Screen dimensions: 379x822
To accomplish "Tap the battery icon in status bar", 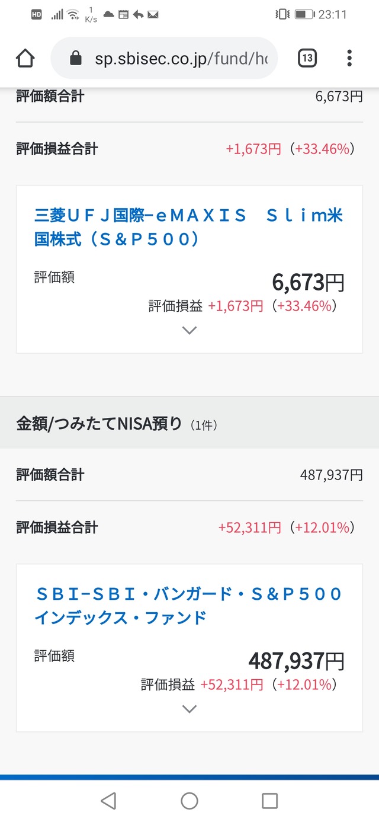I will point(304,14).
